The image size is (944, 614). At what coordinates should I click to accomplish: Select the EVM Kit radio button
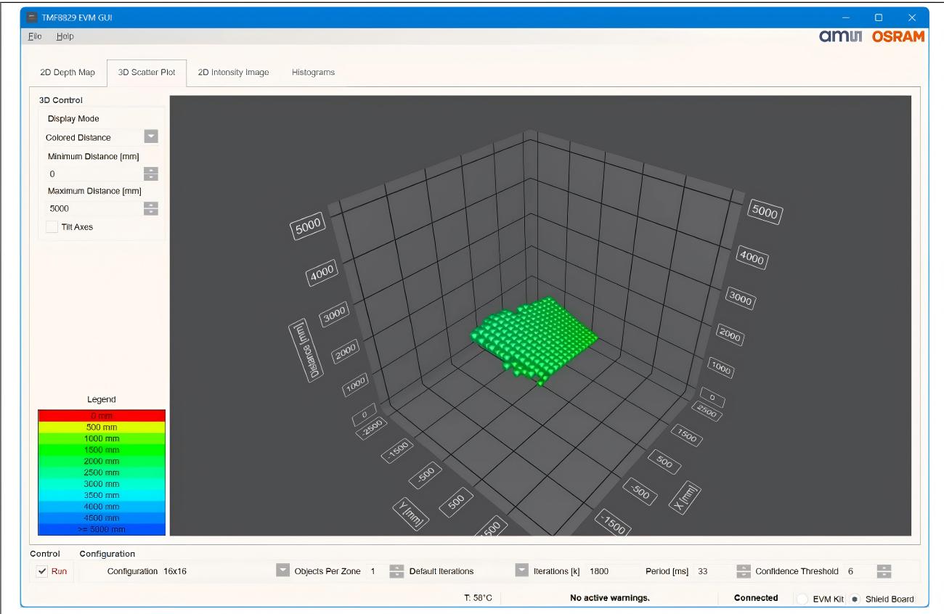802,599
